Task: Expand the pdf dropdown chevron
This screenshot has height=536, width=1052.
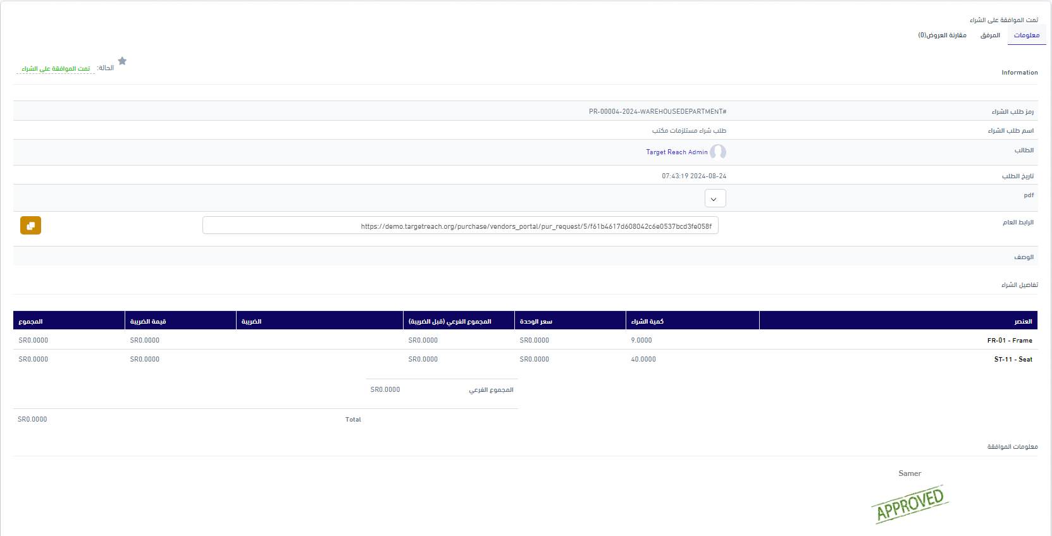Action: (x=715, y=198)
